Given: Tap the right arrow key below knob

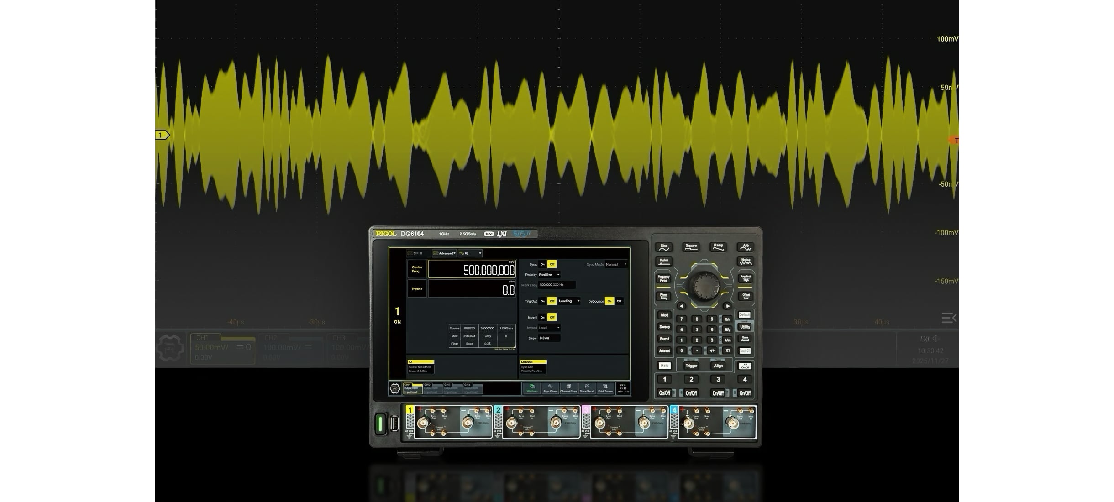Looking at the screenshot, I should [x=727, y=306].
